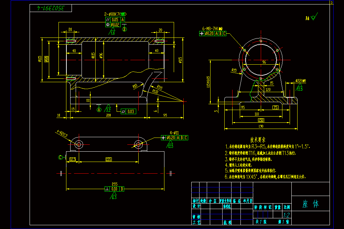Click the 6.3 surface roughness symbol
Viewport: 344px width, 229px height.
[x=114, y=195]
